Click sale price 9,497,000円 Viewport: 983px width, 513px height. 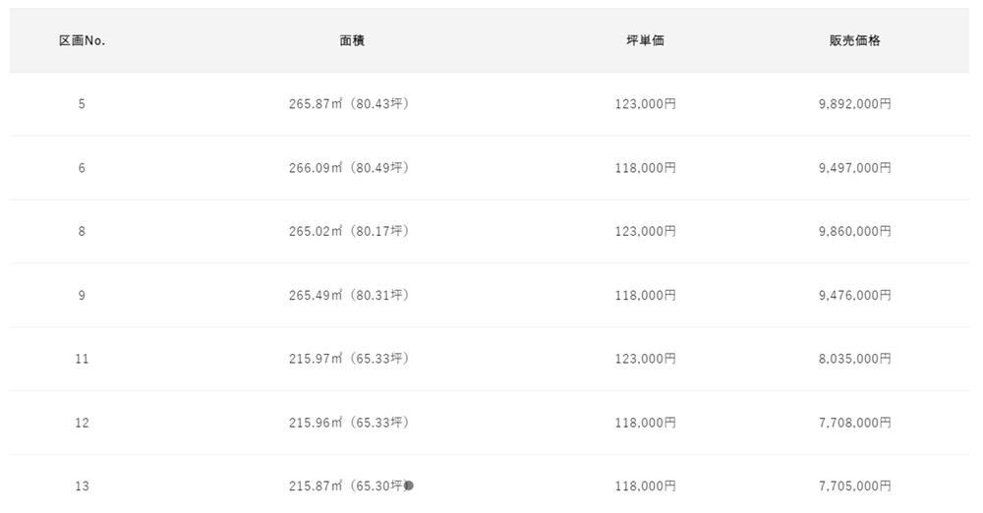[x=854, y=168]
